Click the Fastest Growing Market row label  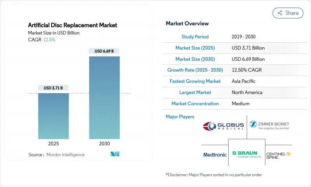195,81
